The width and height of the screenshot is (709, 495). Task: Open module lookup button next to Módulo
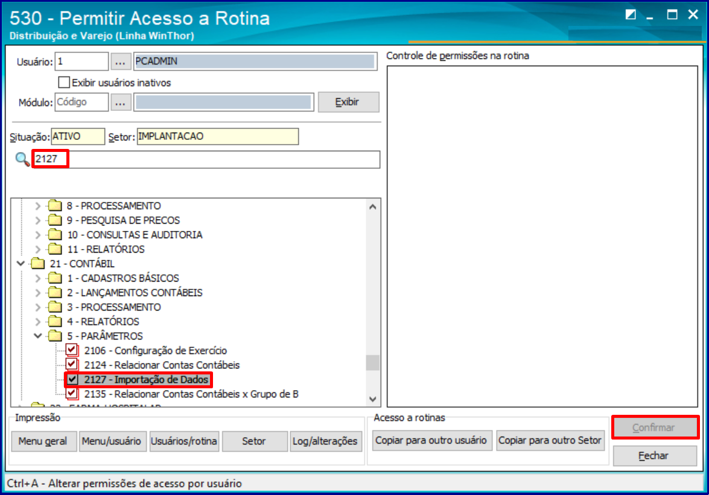[x=120, y=102]
